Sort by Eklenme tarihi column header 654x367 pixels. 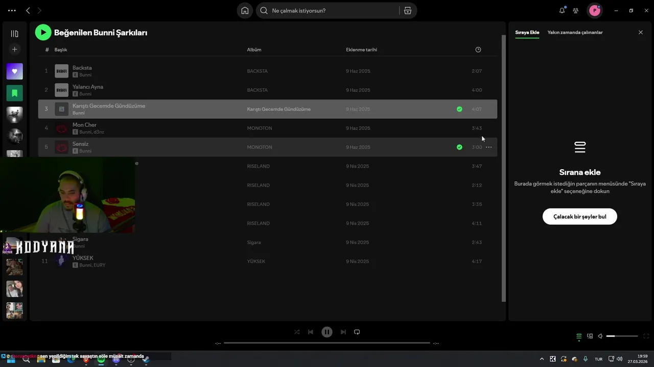click(x=361, y=49)
